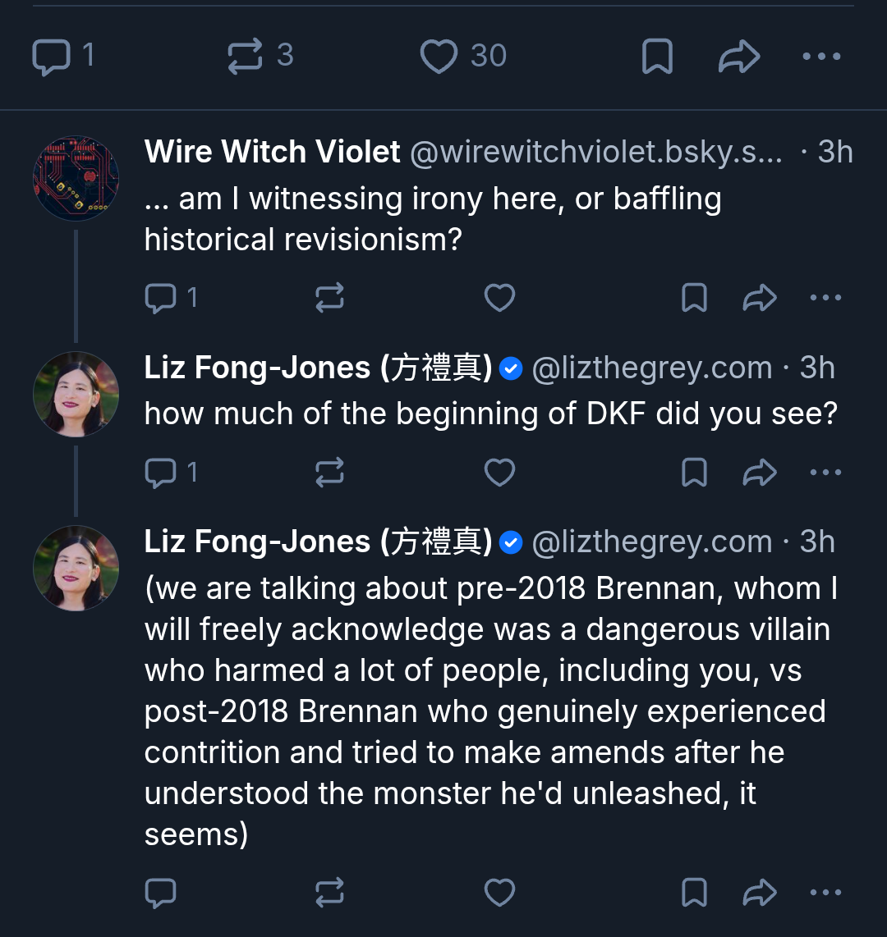The width and height of the screenshot is (887, 937).
Task: Open Wire Witch Violet's profile name
Action: click(272, 152)
